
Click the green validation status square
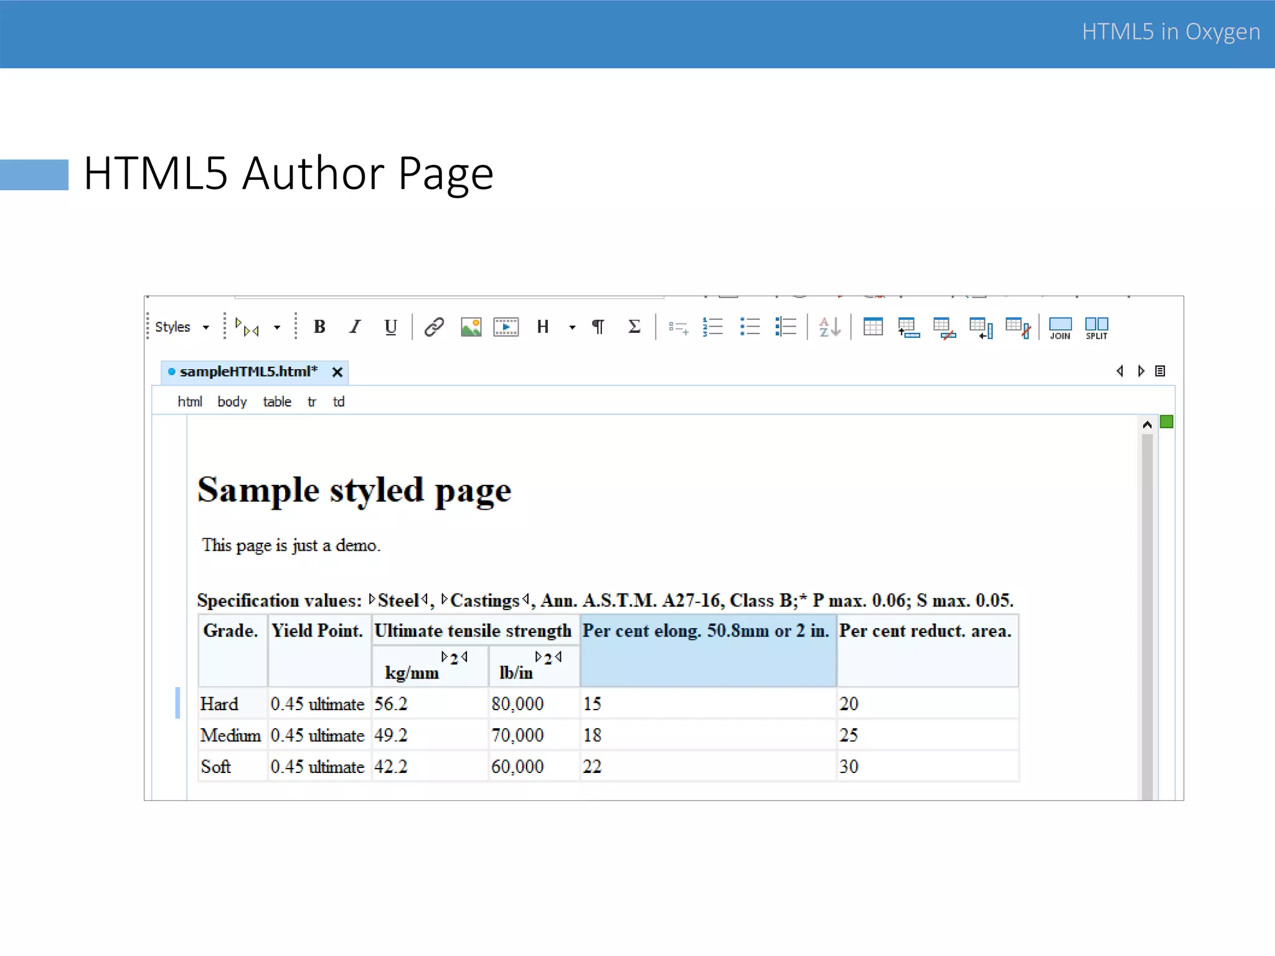click(1167, 422)
